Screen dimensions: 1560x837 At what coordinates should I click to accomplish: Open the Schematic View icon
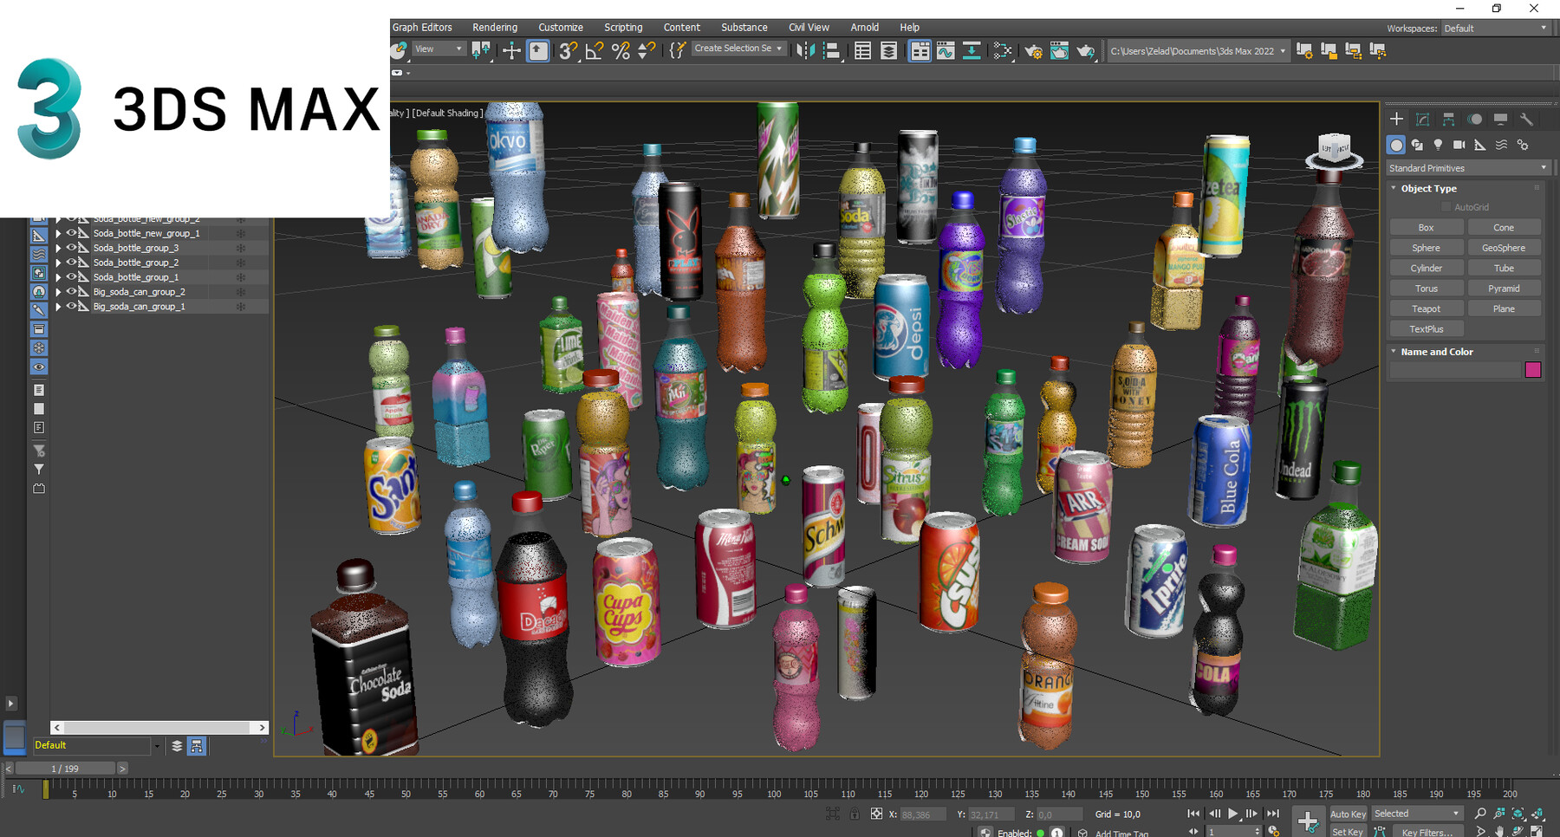click(x=972, y=50)
